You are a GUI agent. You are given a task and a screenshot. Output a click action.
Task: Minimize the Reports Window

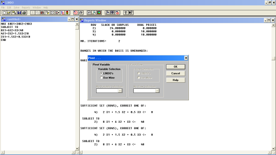[266, 20]
